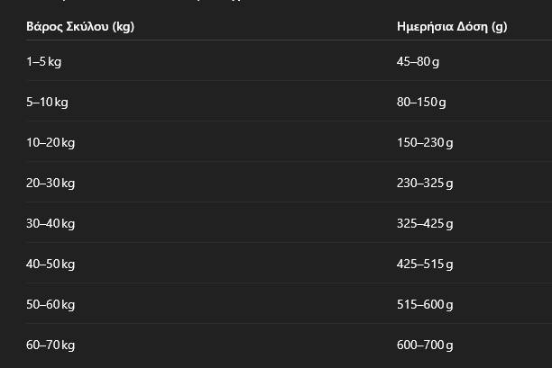Screen dimensions: 552x368
Task: Click the 150–230 g dose cell
Action: [425, 142]
